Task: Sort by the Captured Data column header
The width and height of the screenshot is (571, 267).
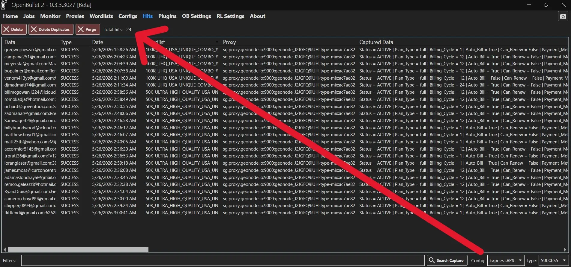Action: click(376, 42)
